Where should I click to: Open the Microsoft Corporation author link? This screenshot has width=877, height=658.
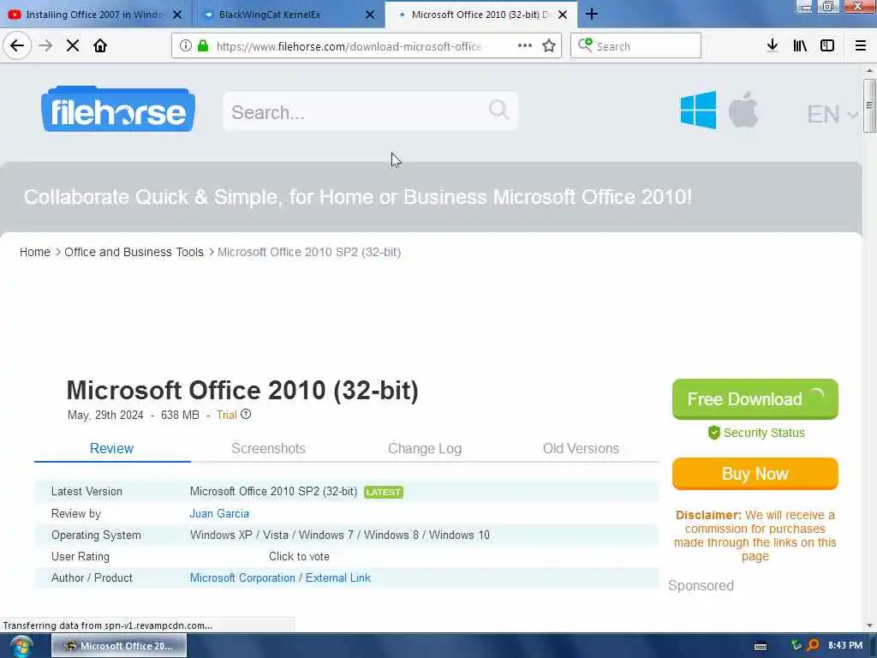pos(242,577)
